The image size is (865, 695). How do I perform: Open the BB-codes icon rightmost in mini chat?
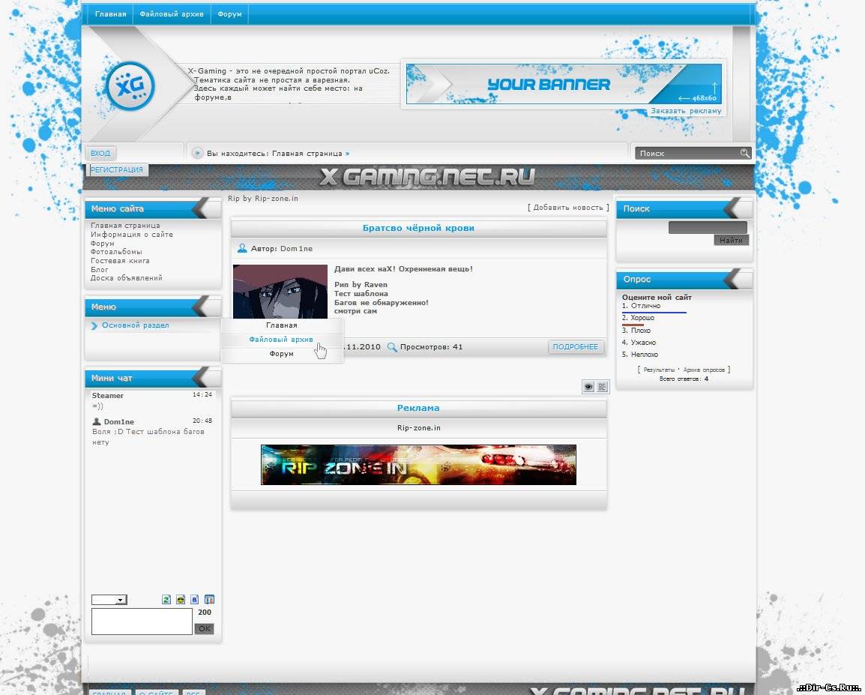pos(210,600)
